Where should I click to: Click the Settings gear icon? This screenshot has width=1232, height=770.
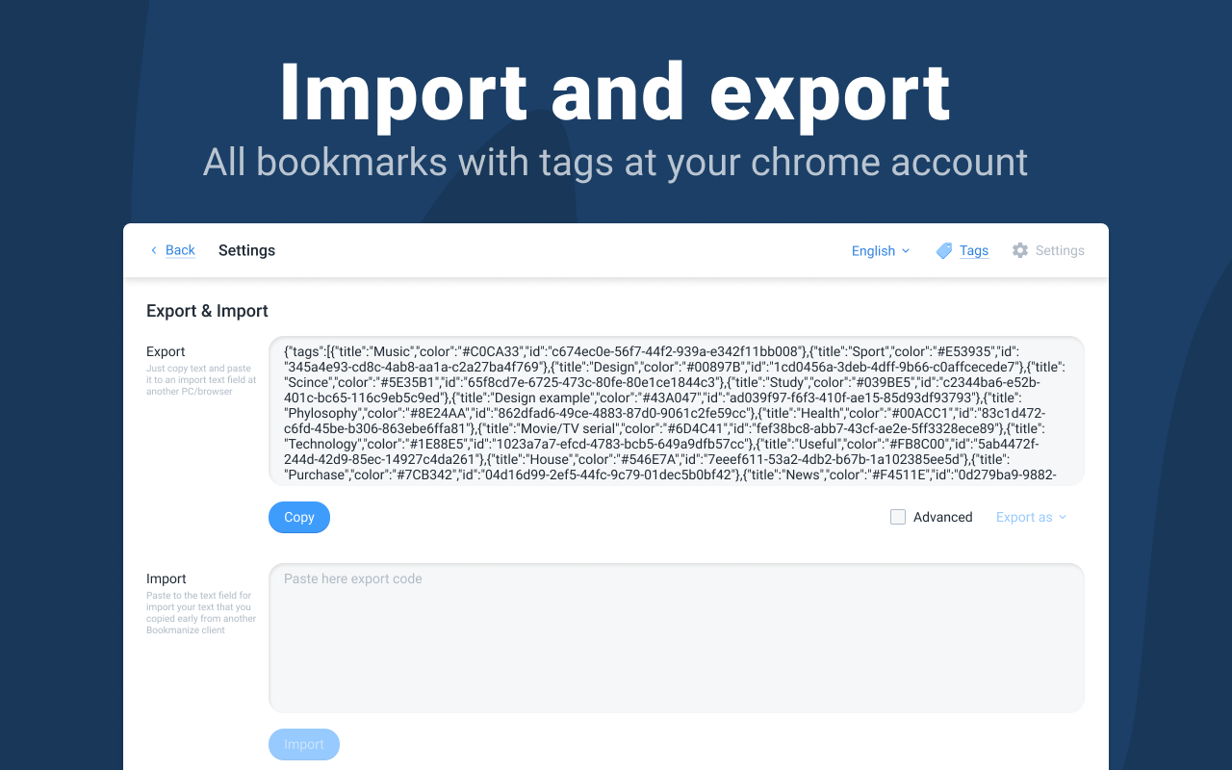pos(1020,250)
